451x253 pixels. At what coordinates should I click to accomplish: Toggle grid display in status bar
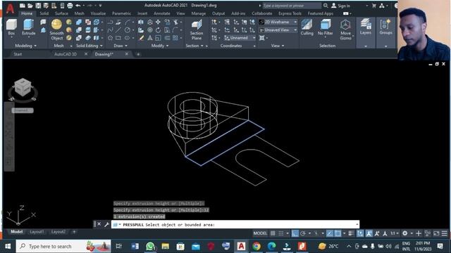pos(273,233)
